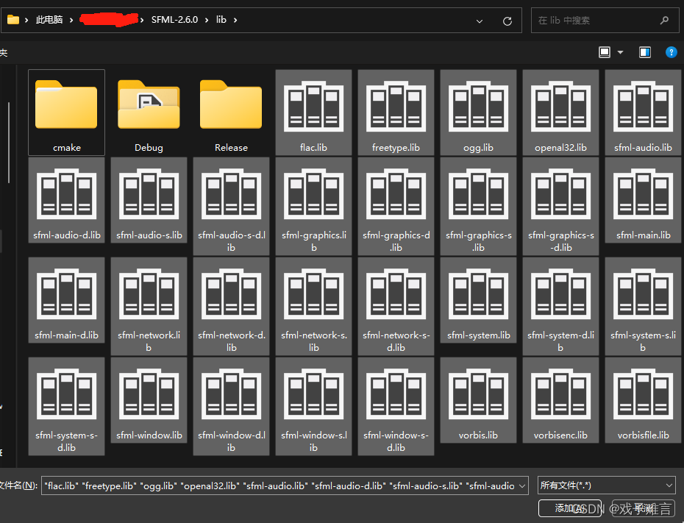Select the sfml-audio-s-d.lib file
The height and width of the screenshot is (523, 684).
(231, 206)
